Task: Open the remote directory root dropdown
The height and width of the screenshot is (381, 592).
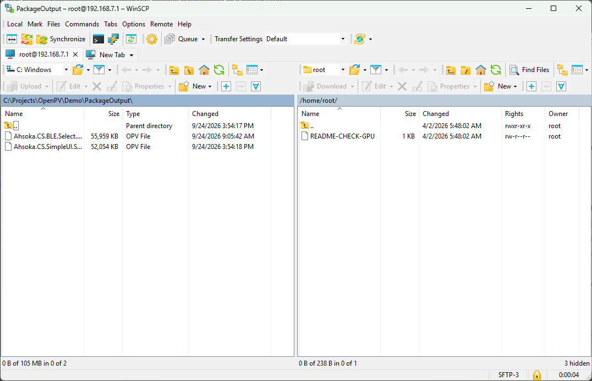Action: pyautogui.click(x=324, y=70)
